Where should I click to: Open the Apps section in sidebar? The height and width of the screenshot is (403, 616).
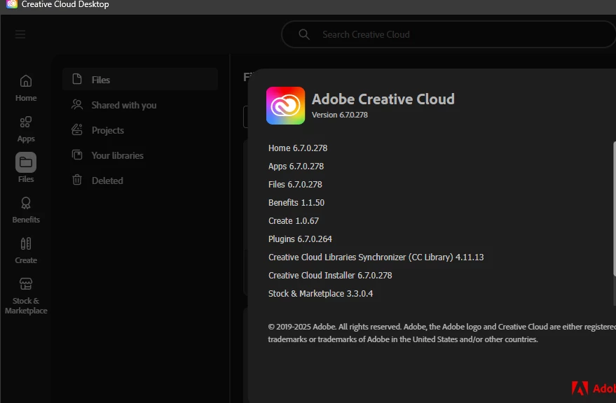tap(26, 129)
